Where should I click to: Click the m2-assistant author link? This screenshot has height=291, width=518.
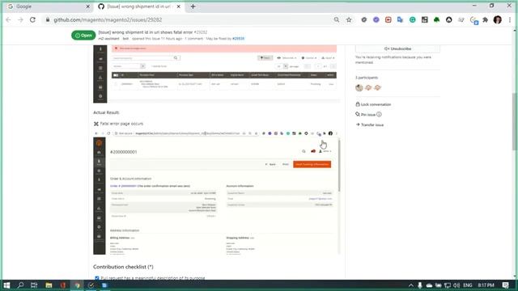(108, 39)
